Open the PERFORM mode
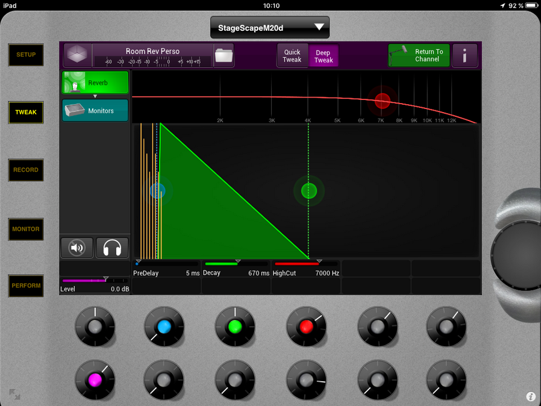 click(26, 286)
